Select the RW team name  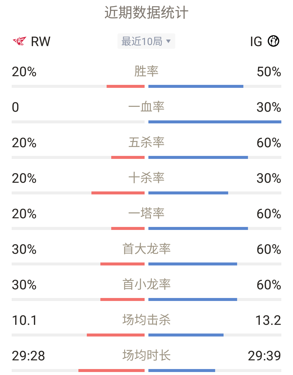41,41
